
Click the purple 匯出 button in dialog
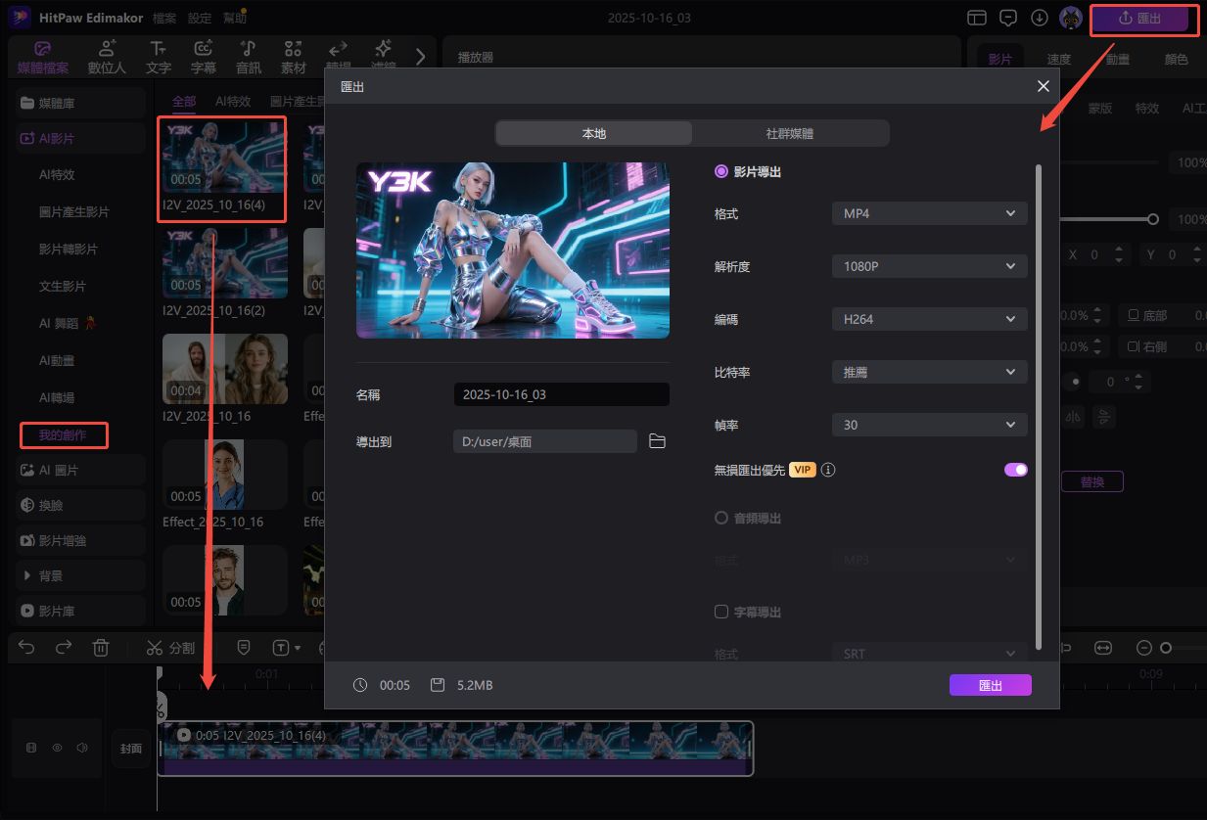[990, 685]
